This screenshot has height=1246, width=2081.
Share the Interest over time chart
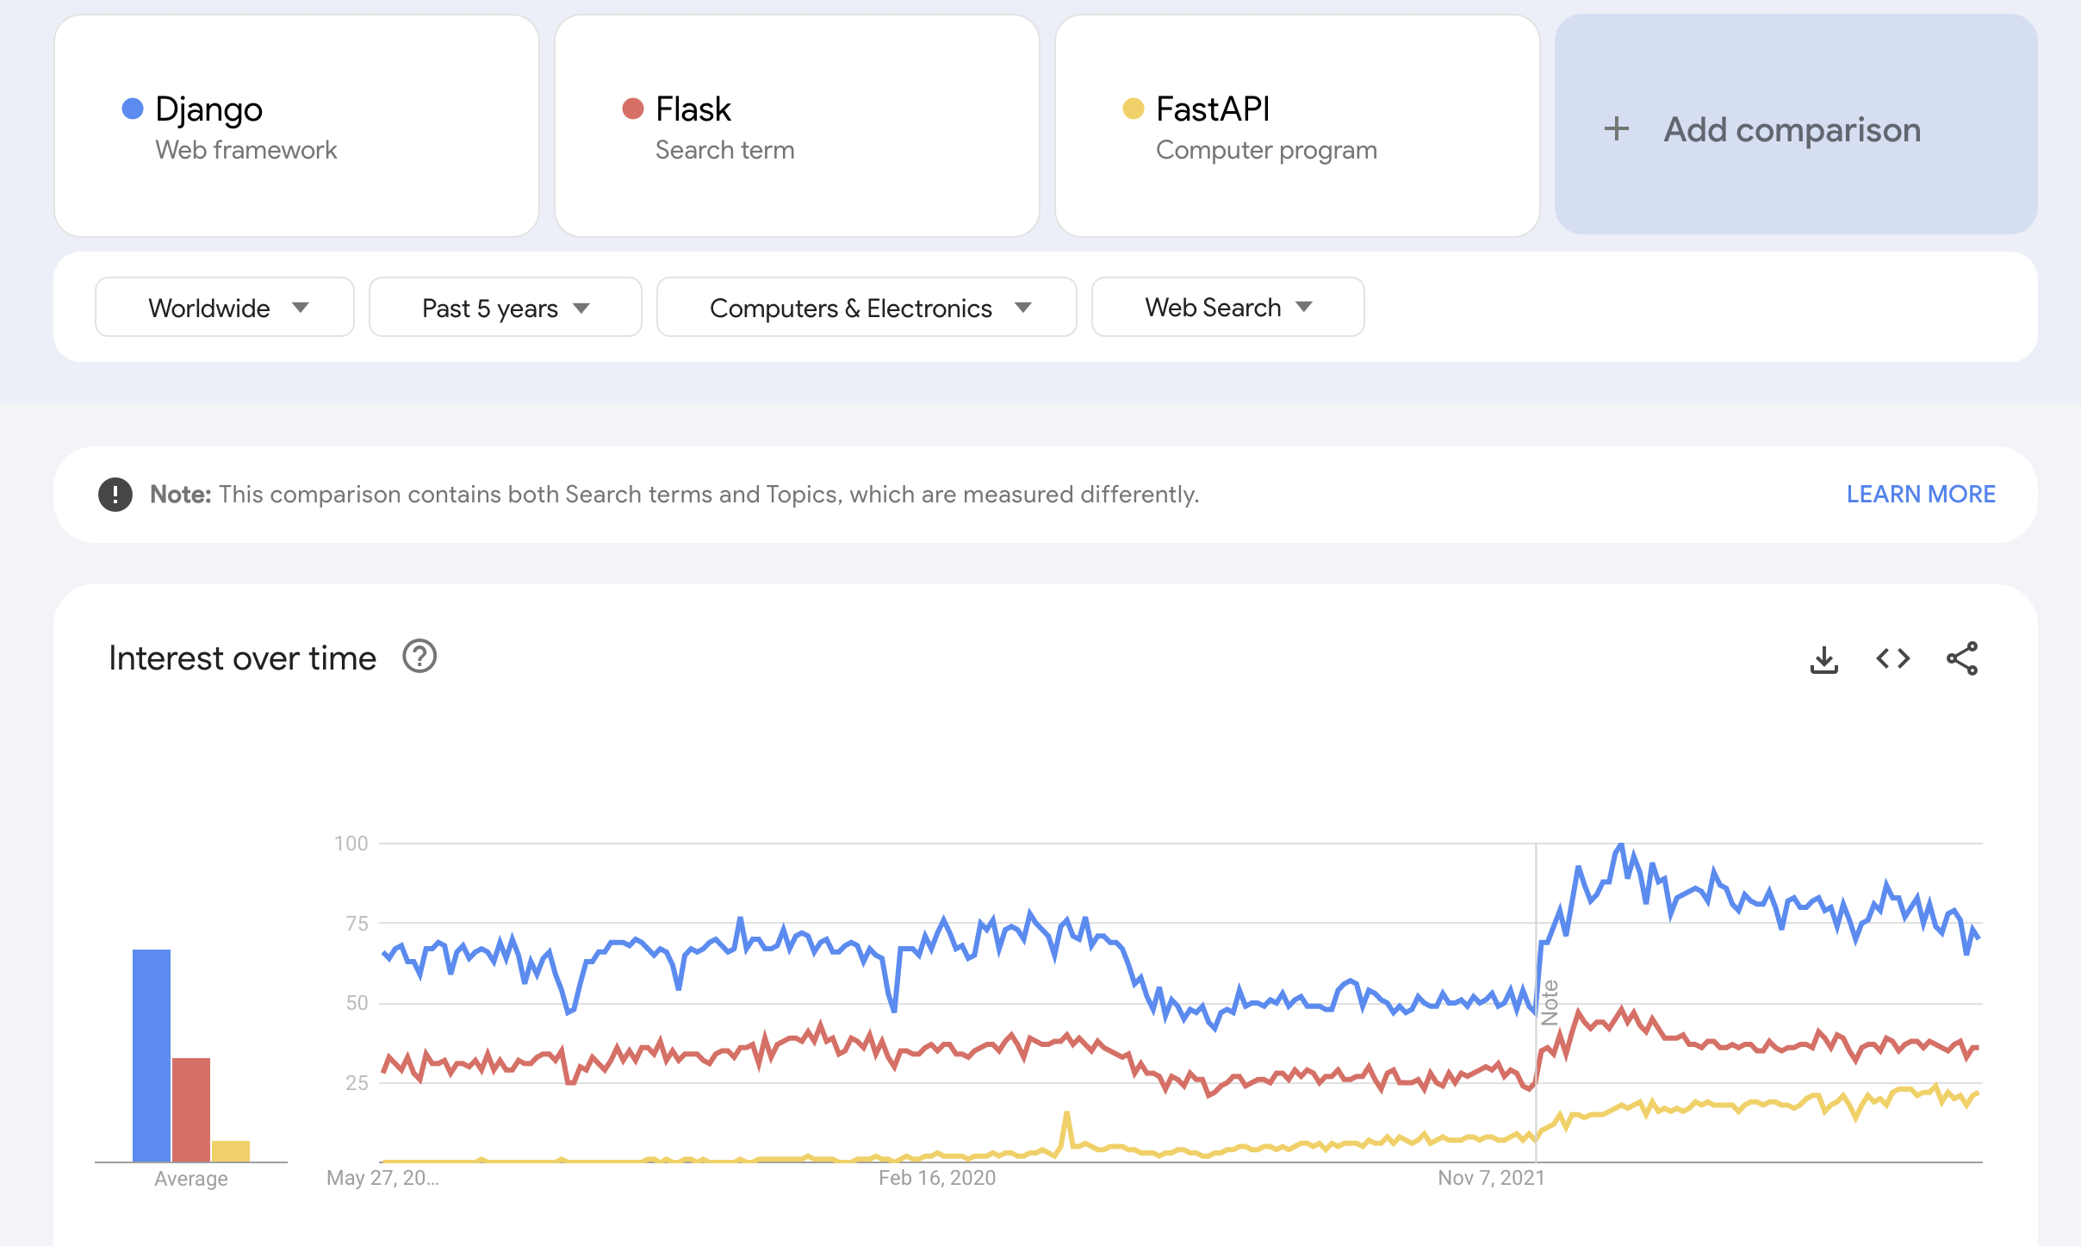click(1961, 659)
